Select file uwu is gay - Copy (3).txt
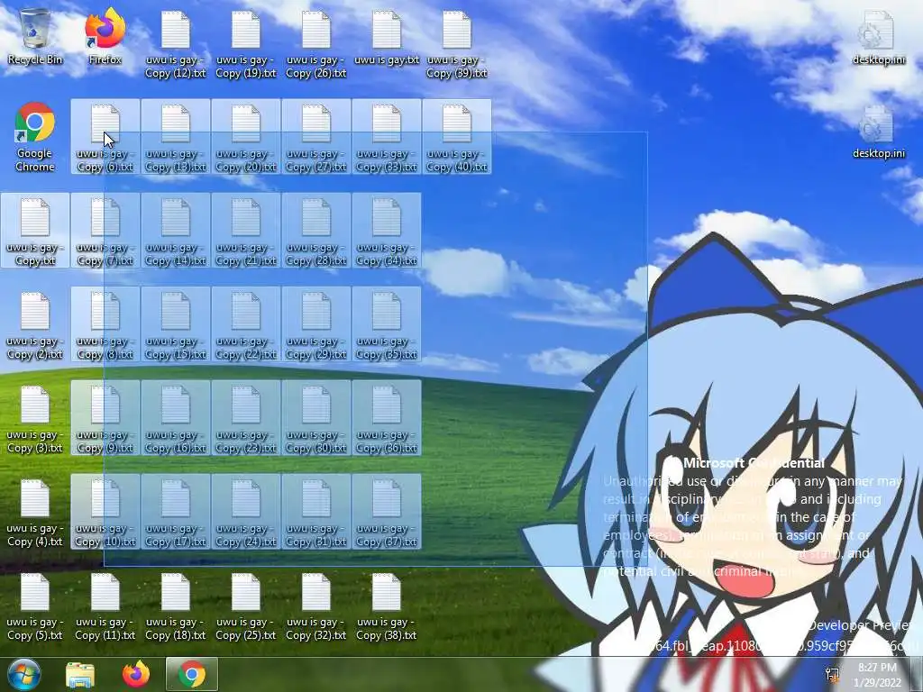 click(x=35, y=418)
